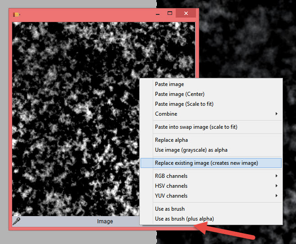Select the Paste image menu entry
Viewport: 296px width, 244px height.
tap(169, 84)
